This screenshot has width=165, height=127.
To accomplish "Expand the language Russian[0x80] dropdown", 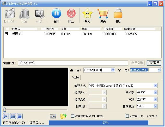I will coord(113,70).
